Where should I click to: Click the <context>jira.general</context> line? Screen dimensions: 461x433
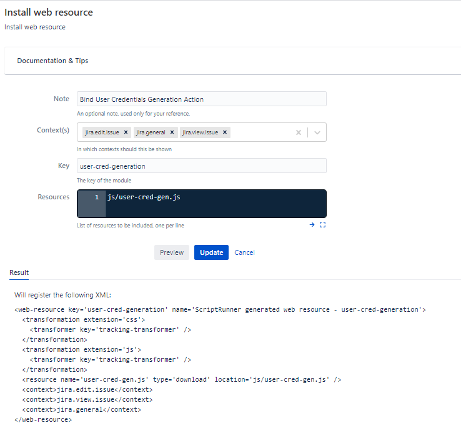pyautogui.click(x=81, y=409)
